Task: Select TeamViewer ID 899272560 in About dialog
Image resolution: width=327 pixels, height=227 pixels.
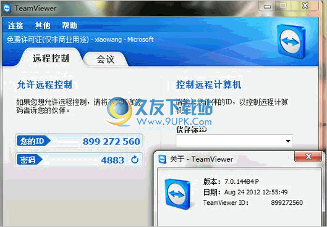Action: coord(287,202)
